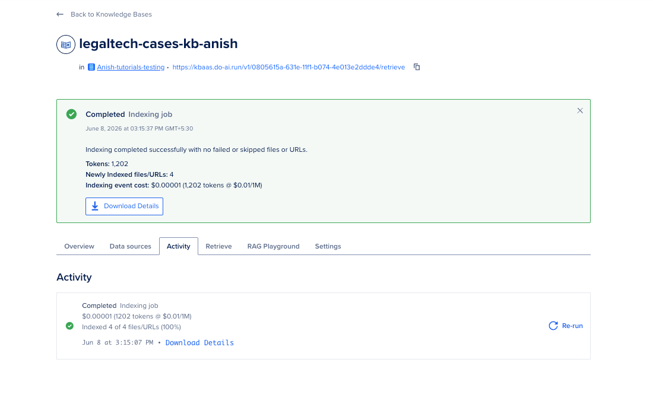Click the back arrow icon
Viewport: 653px width, 401px height.
(60, 15)
